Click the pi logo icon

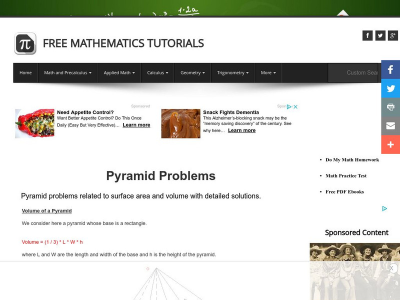[x=25, y=43]
